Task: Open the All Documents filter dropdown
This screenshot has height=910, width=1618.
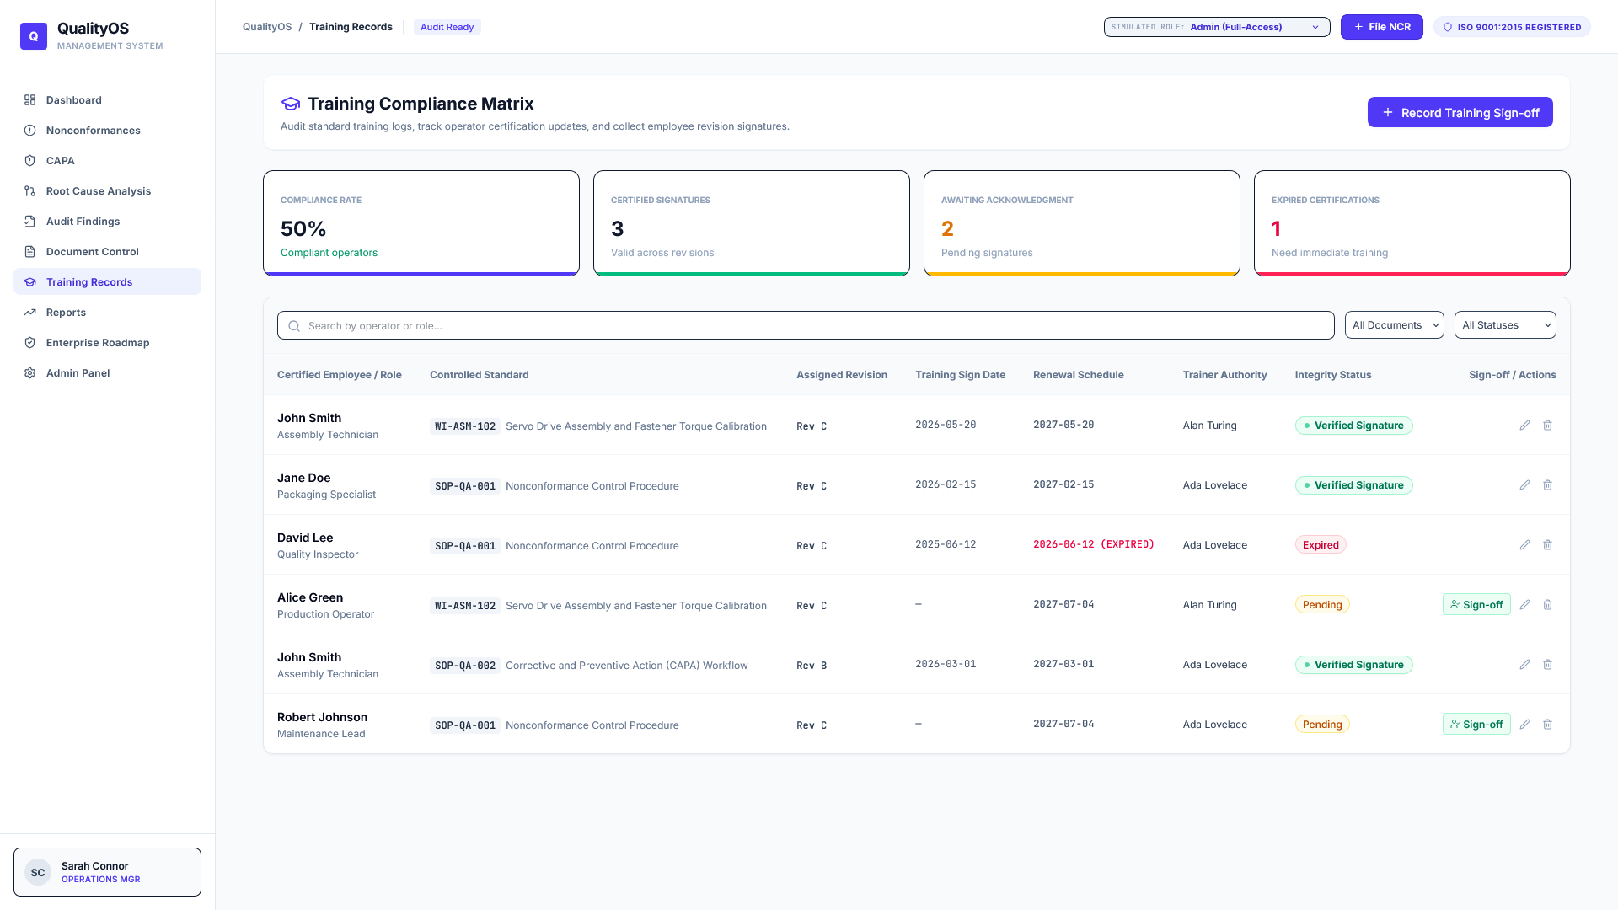Action: point(1394,325)
